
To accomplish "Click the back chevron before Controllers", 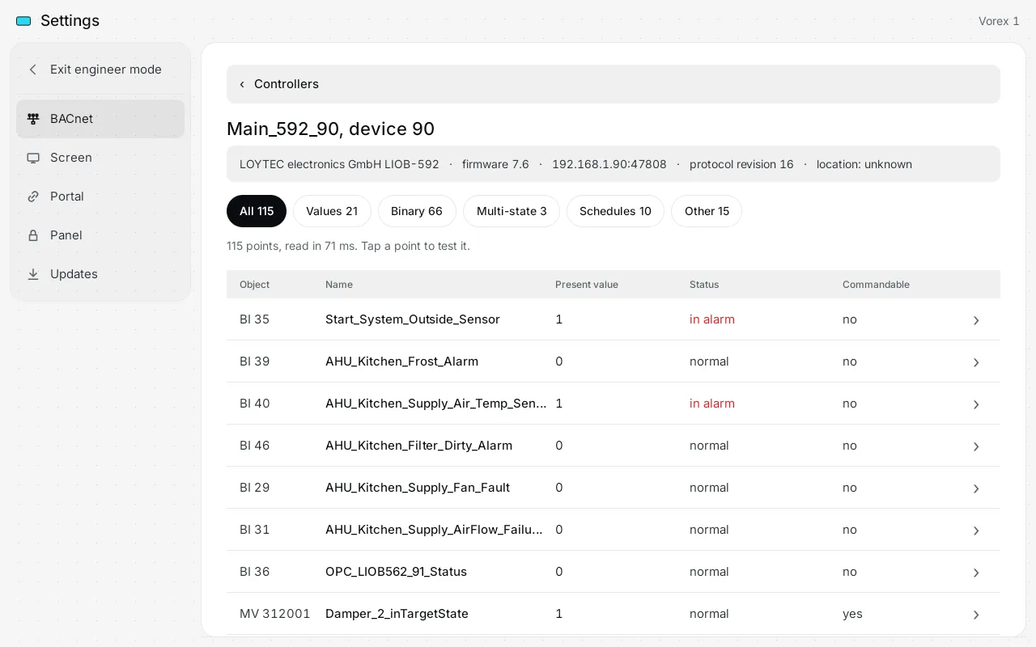I will pos(241,84).
